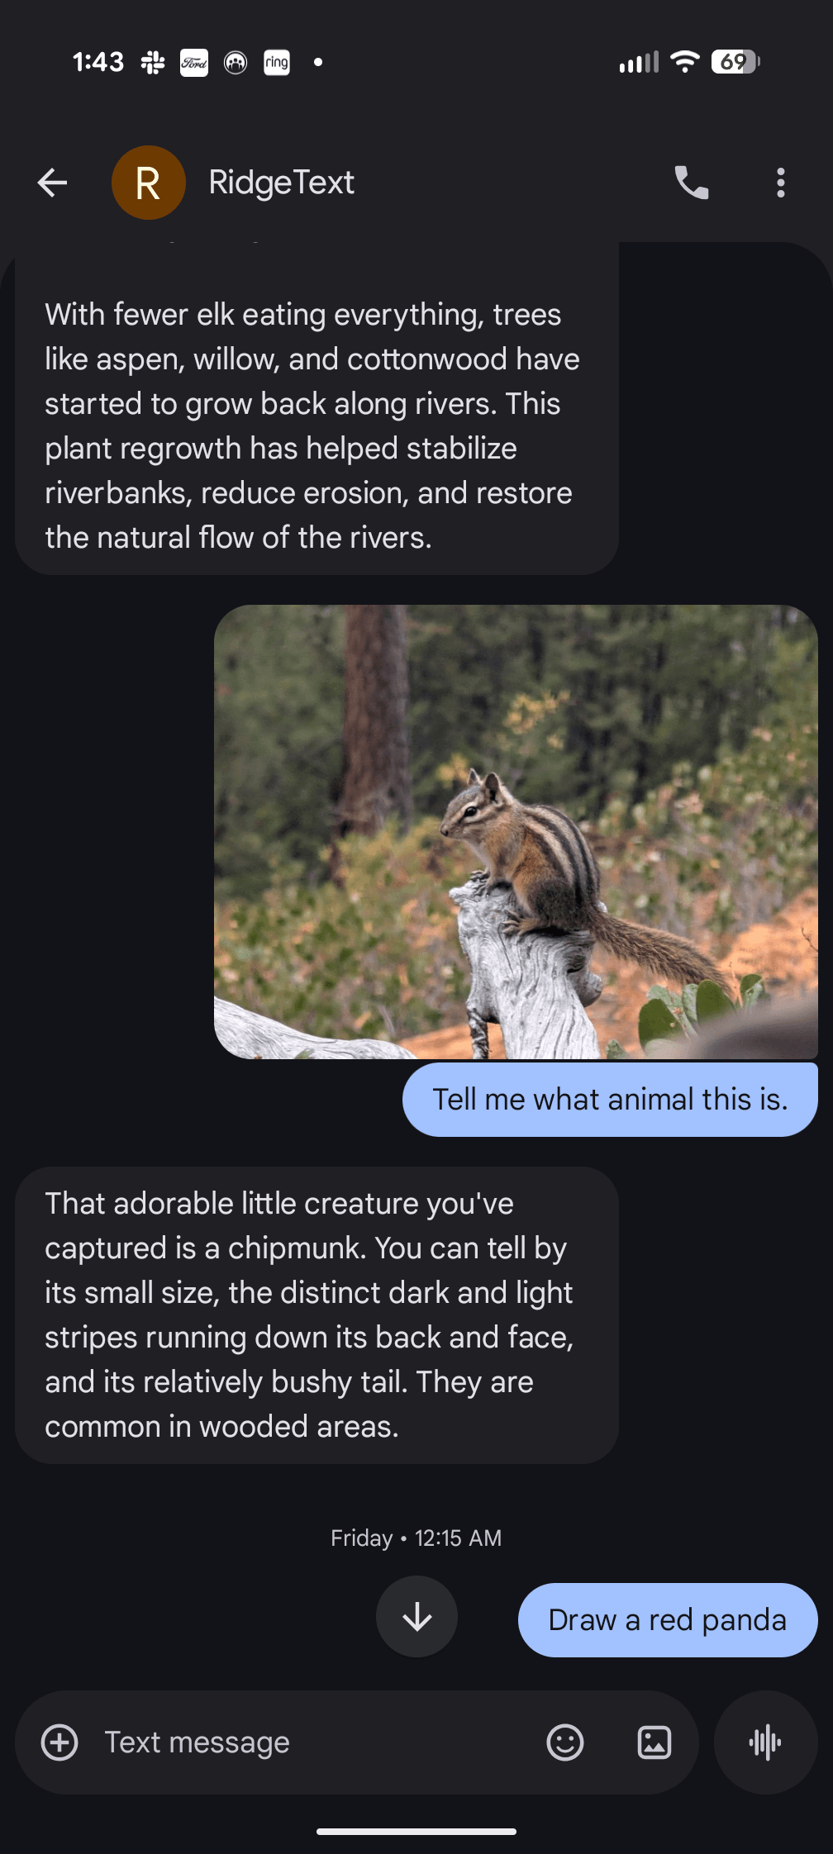This screenshot has height=1854, width=833.
Task: Tap the RidgeText conversation title
Action: tap(281, 183)
